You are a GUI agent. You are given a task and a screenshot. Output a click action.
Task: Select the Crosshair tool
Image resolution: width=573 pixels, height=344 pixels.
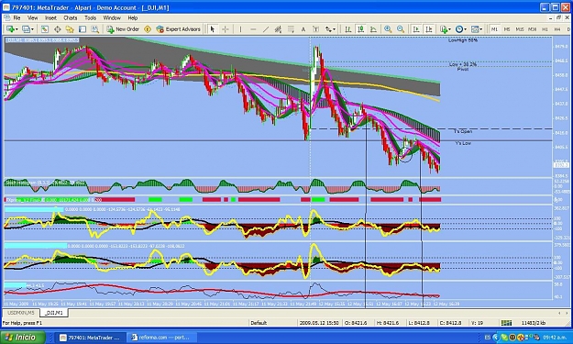pos(226,29)
